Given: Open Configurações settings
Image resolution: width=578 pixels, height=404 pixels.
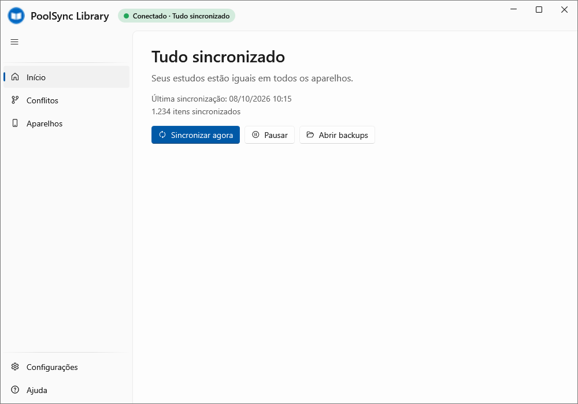Looking at the screenshot, I should [x=66, y=367].
